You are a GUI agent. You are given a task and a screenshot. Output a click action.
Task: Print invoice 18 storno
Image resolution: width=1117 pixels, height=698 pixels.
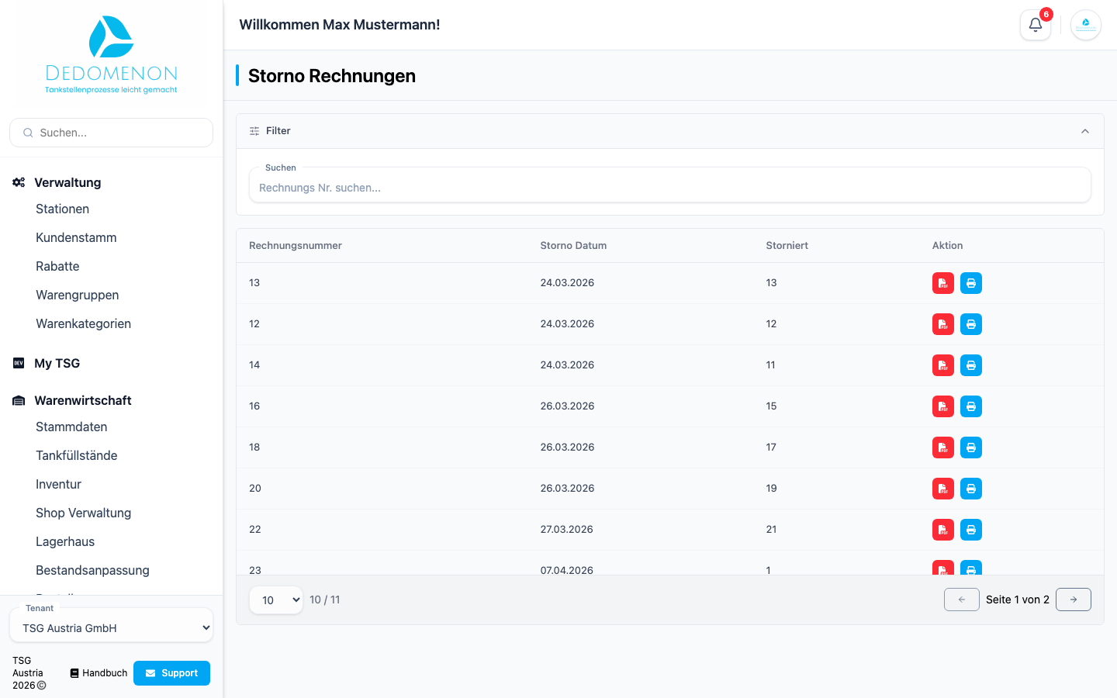pyautogui.click(x=971, y=447)
